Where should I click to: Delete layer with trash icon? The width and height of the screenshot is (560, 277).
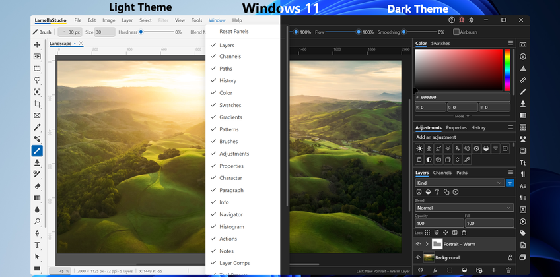click(x=508, y=270)
